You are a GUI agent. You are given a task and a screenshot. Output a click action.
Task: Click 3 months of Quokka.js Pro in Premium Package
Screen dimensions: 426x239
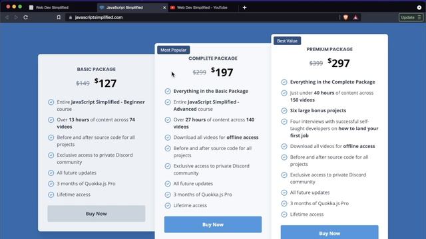(x=319, y=204)
